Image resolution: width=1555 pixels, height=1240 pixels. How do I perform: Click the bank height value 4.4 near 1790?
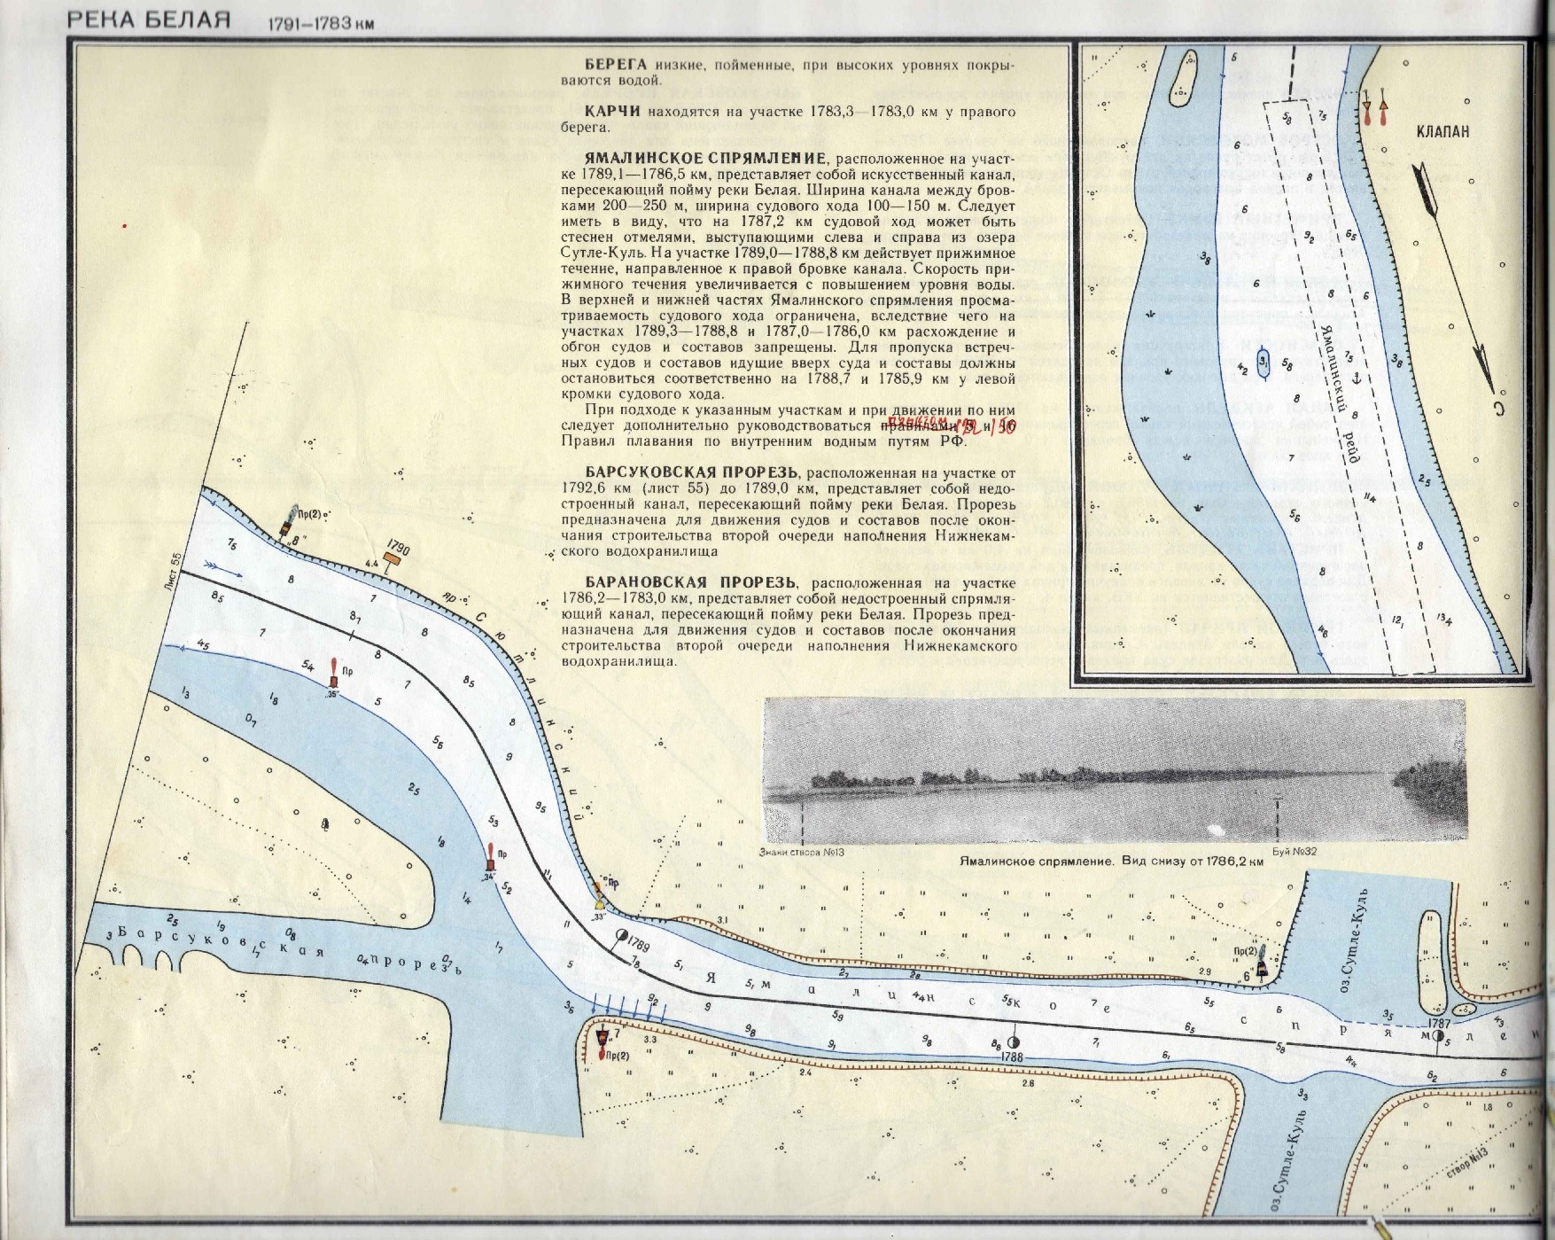[371, 562]
